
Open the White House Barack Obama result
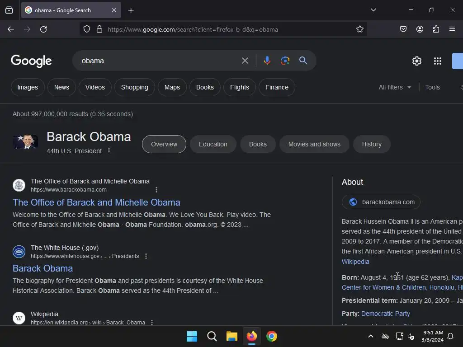click(43, 268)
